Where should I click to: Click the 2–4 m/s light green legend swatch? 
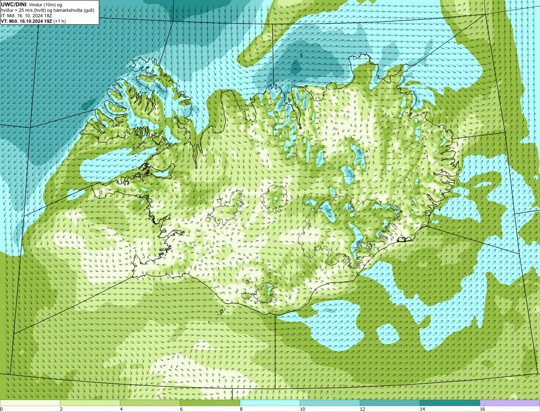(x=90, y=403)
